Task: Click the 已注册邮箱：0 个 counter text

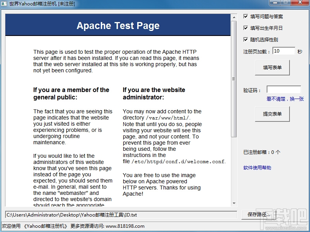Action: pyautogui.click(x=262, y=152)
